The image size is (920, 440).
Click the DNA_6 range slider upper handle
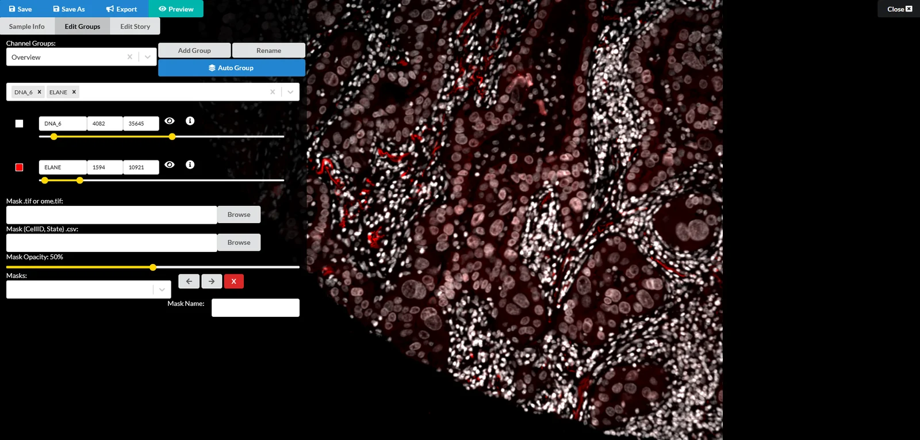tap(172, 137)
